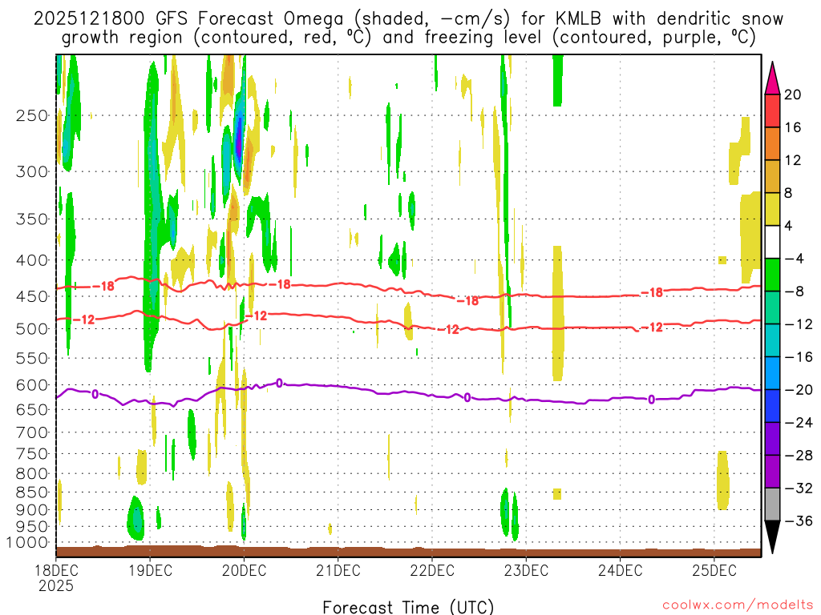Click the 850 pressure level label
The height and width of the screenshot is (615, 821).
[x=32, y=492]
